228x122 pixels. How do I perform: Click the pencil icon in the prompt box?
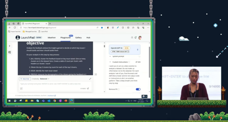pyautogui.click(x=21, y=89)
